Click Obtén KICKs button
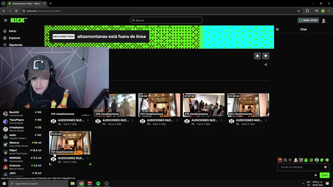 (x=308, y=20)
